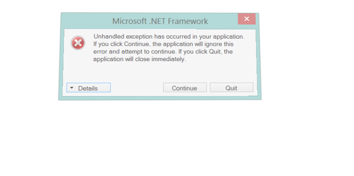The image size is (354, 176).
Task: Quit the application immediately
Action: click(x=232, y=87)
